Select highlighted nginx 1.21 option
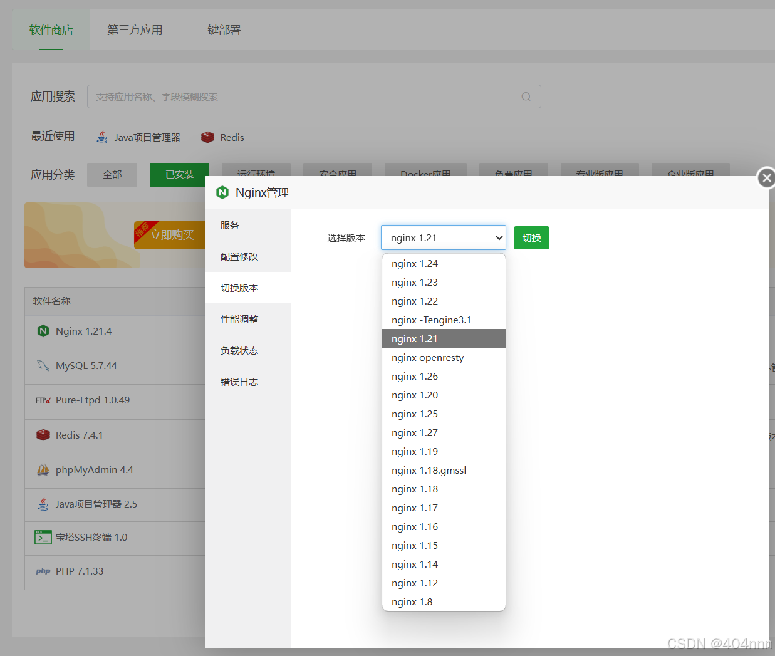Screen dimensions: 775x656 [444, 338]
